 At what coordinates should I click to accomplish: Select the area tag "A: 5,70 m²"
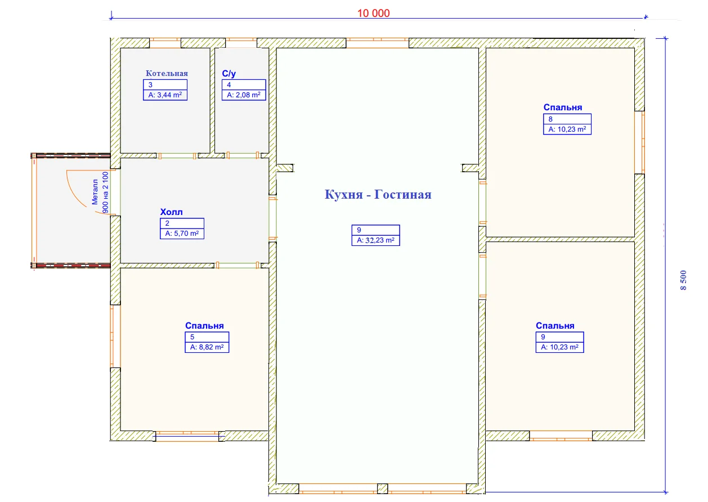[x=181, y=234]
